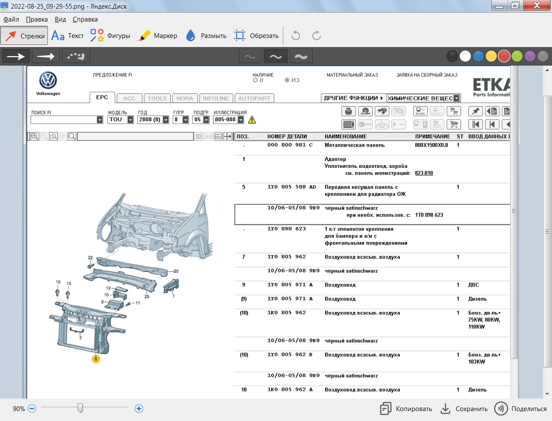Set the thin line thickness
The width and height of the screenshot is (552, 421).
(x=250, y=56)
